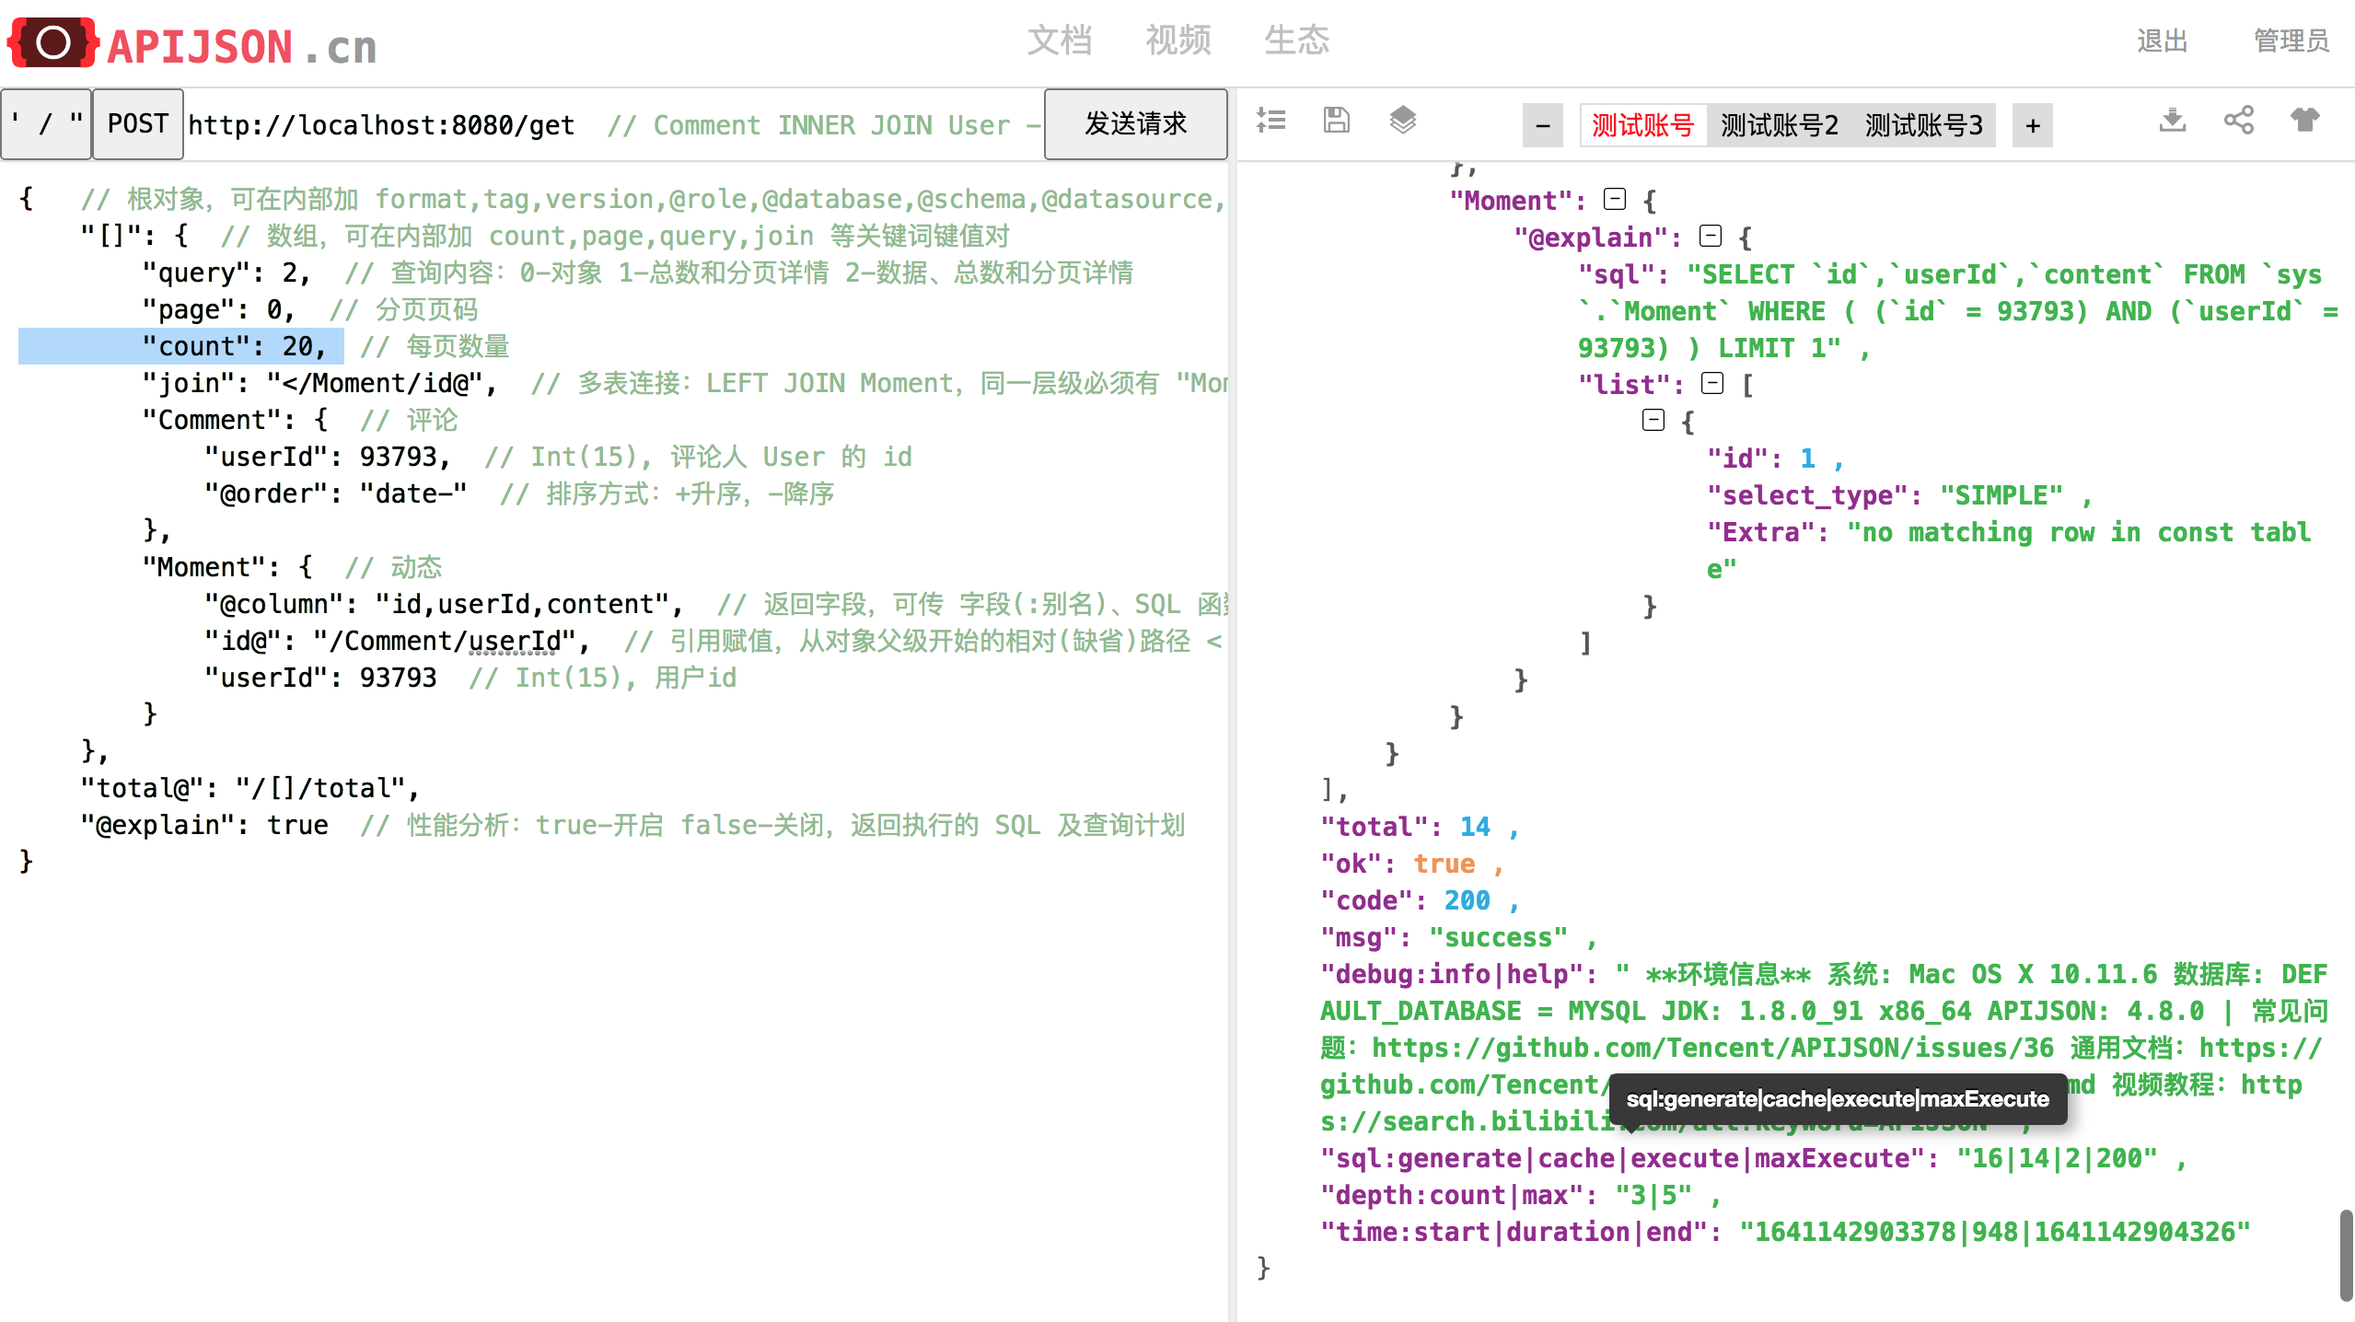
Task: Click the share icon
Action: [2238, 120]
